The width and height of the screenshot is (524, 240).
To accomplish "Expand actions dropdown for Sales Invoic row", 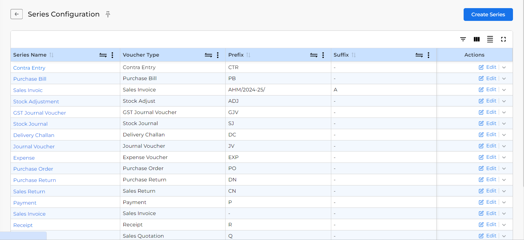I will click(504, 90).
